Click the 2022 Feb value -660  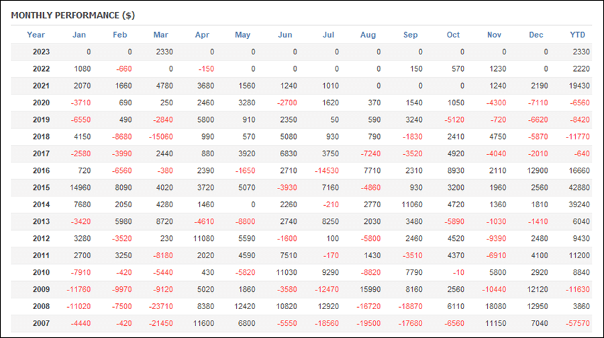tap(124, 69)
